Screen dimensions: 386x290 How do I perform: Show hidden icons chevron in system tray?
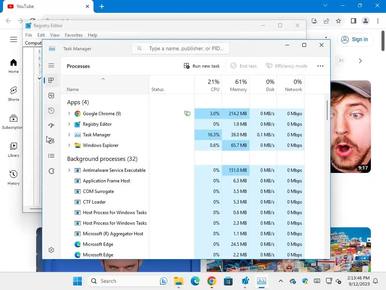(x=280, y=281)
